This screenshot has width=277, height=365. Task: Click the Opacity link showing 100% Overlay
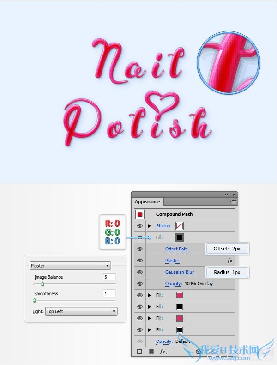pyautogui.click(x=174, y=284)
